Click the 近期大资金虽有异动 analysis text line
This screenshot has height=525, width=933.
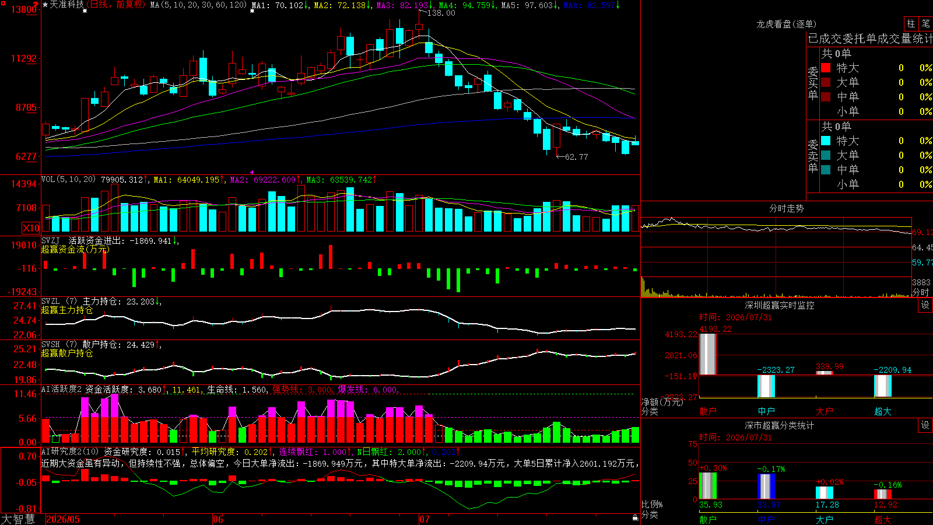click(340, 463)
